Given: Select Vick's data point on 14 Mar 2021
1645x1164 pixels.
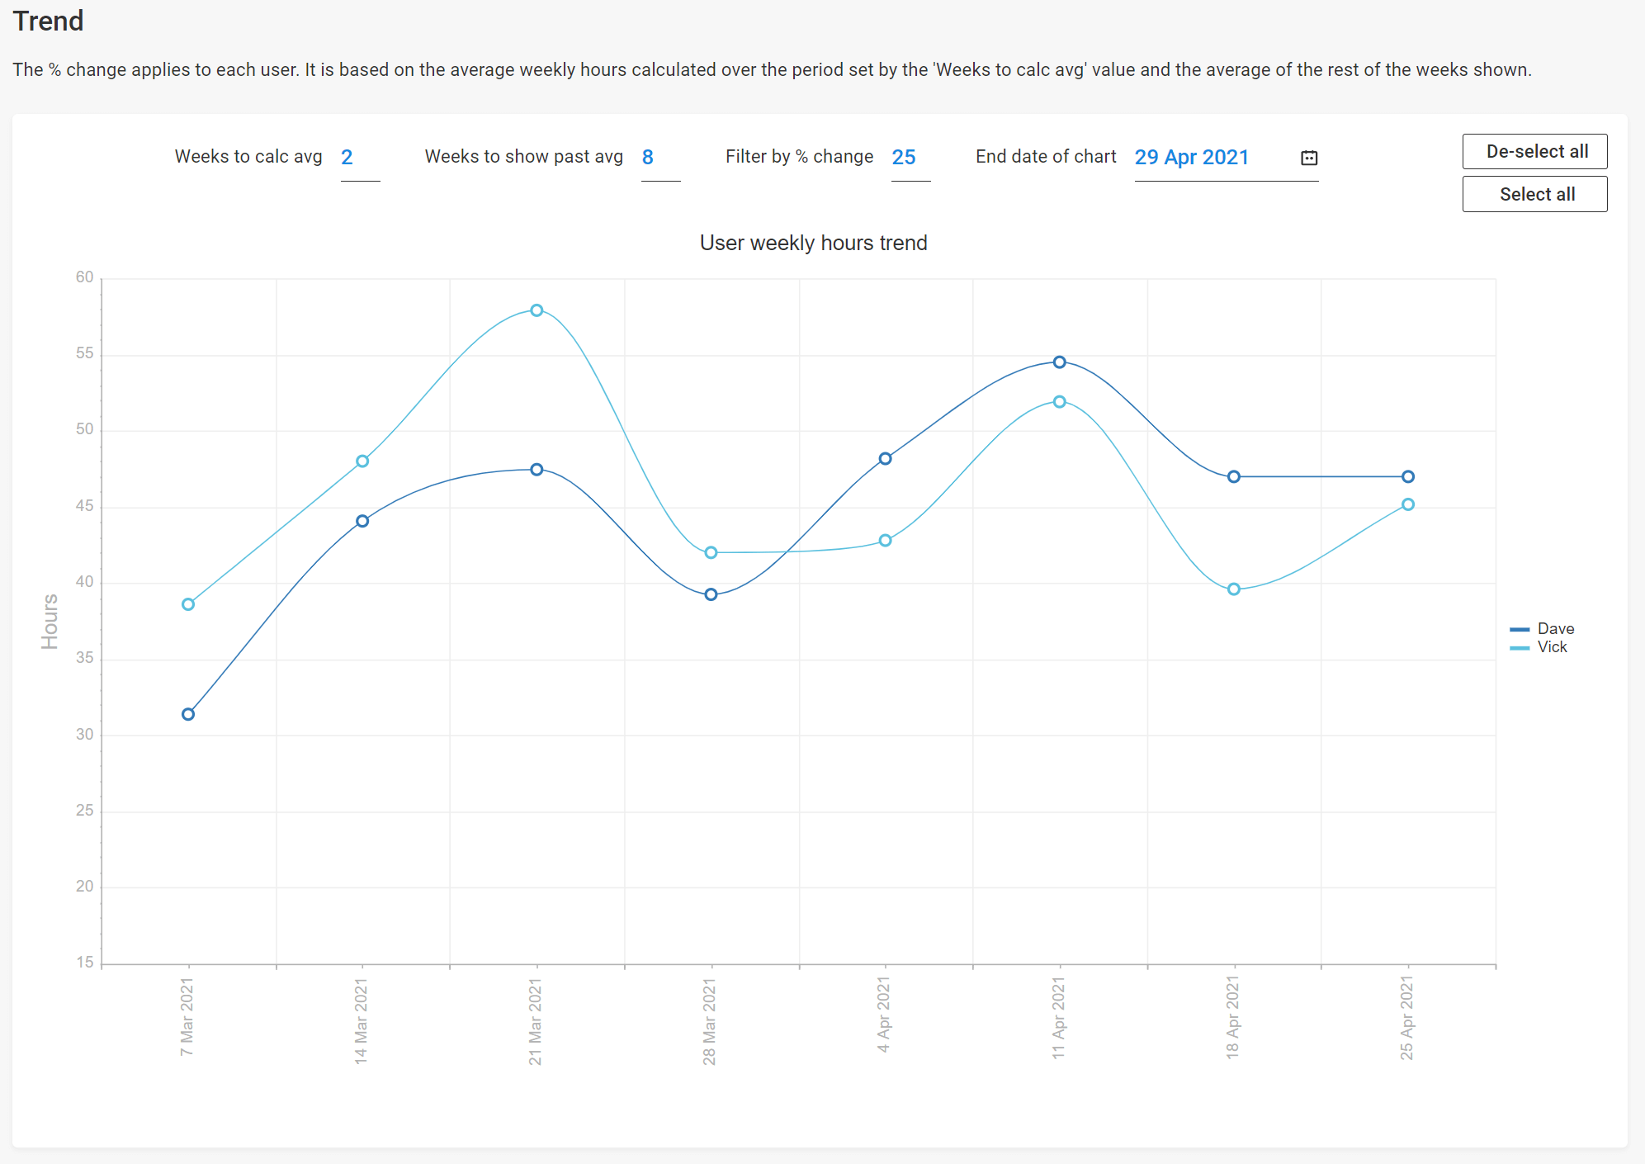Looking at the screenshot, I should (362, 461).
